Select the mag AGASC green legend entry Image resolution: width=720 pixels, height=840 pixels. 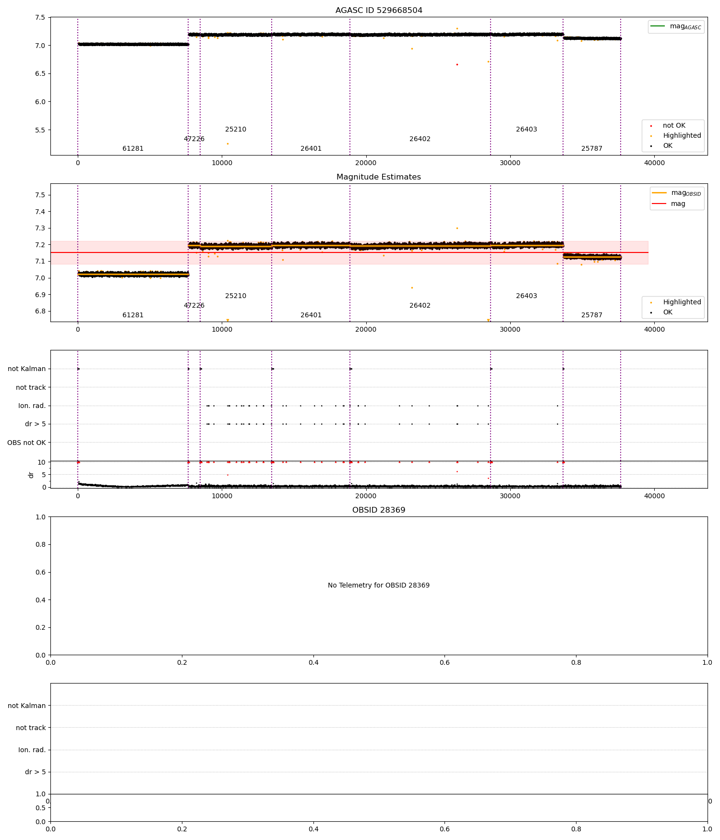pyautogui.click(x=676, y=26)
